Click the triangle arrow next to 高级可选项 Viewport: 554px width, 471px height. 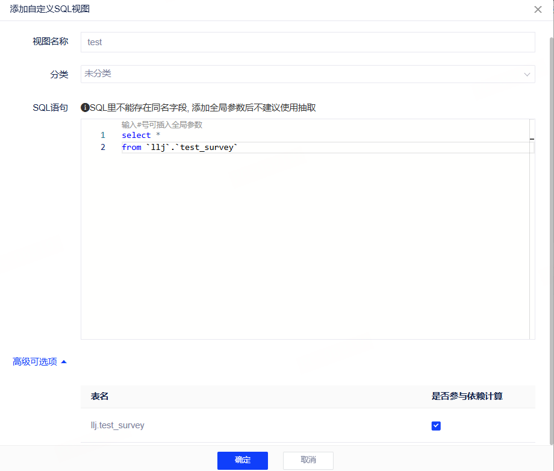point(64,362)
